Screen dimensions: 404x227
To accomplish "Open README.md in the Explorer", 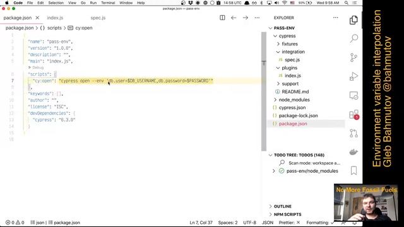I will [x=295, y=92].
